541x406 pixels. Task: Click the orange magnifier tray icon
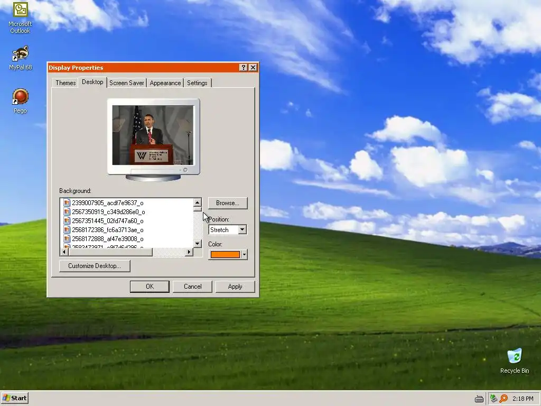pos(503,399)
